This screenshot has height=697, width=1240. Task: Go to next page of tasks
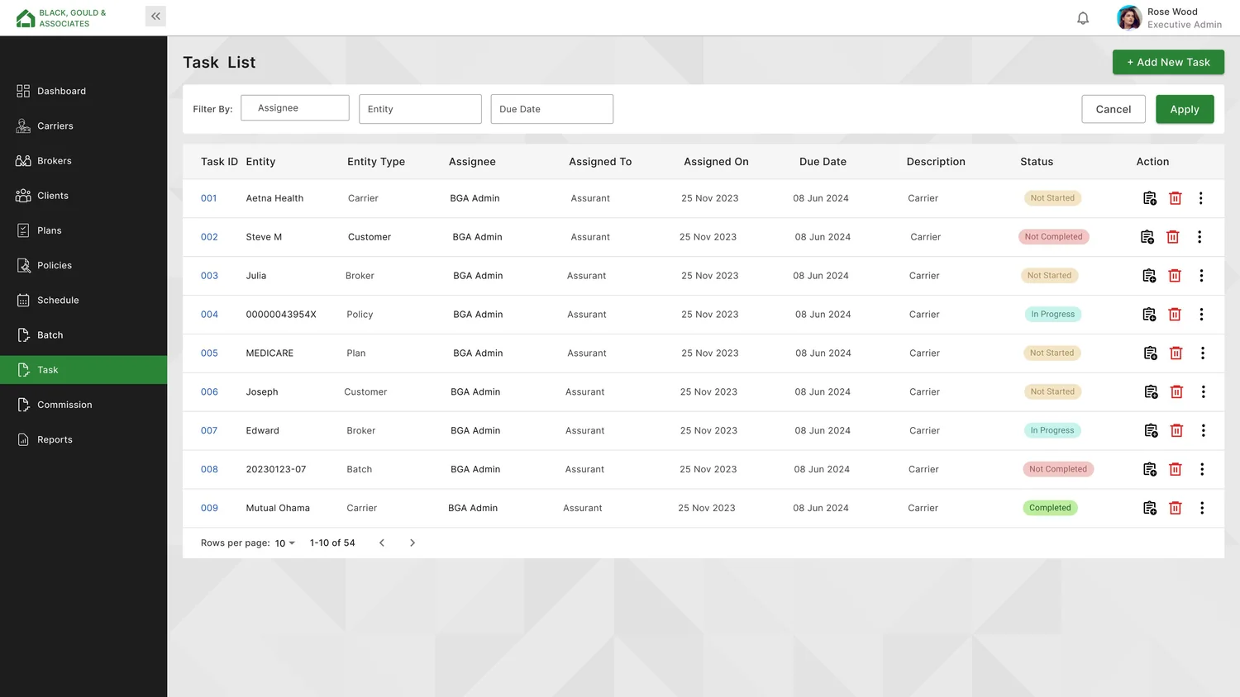click(413, 543)
